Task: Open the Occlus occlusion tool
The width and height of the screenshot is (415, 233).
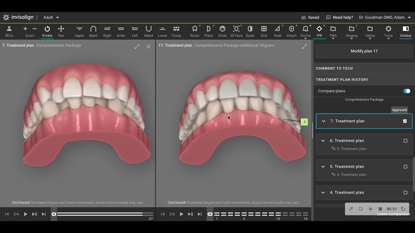Action: coord(305,32)
